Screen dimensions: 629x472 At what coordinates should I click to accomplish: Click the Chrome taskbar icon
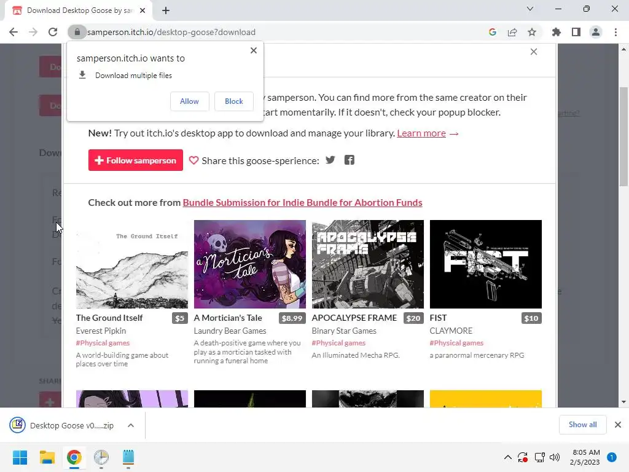click(74, 457)
